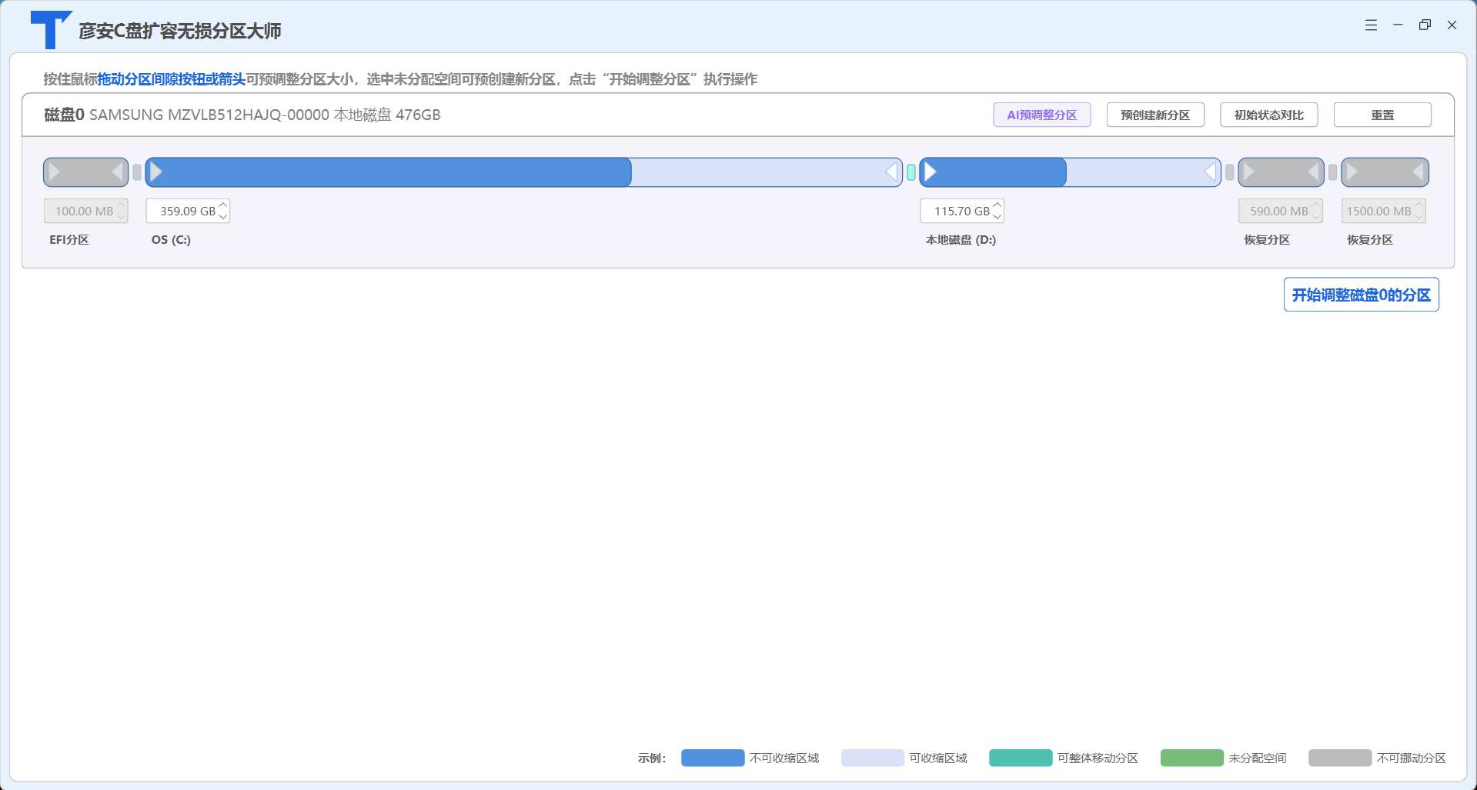This screenshot has width=1477, height=790.
Task: Click gap button between the two recovery partitions
Action: coord(1333,172)
